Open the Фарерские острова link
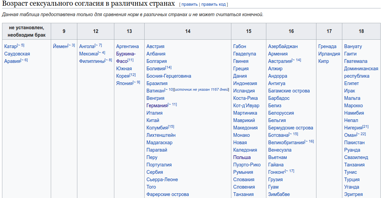381x198 pixels. (x=167, y=194)
